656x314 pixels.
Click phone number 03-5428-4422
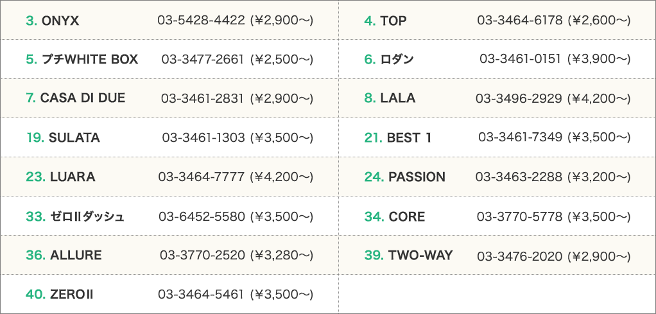[201, 21]
